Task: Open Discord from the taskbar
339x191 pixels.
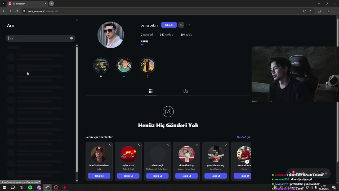Action: pyautogui.click(x=39, y=188)
